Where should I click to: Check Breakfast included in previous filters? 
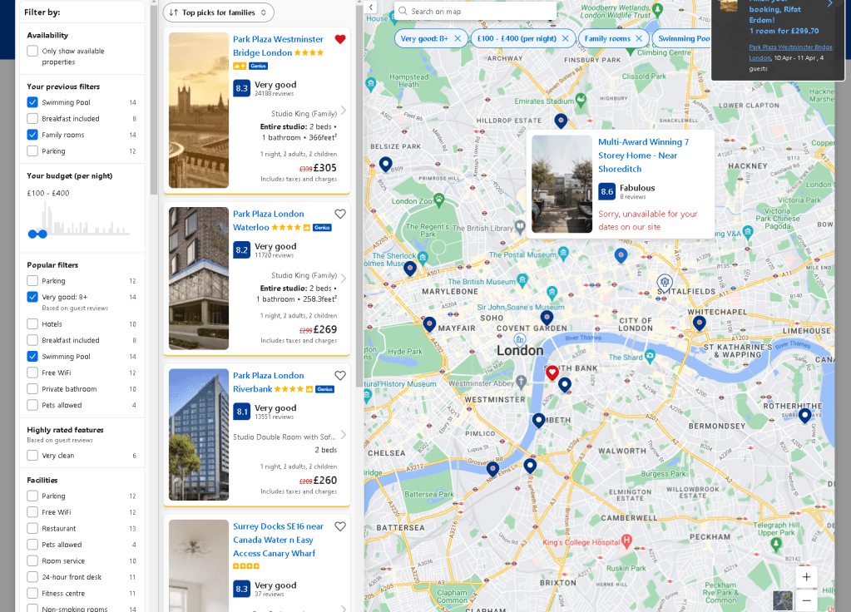click(32, 119)
